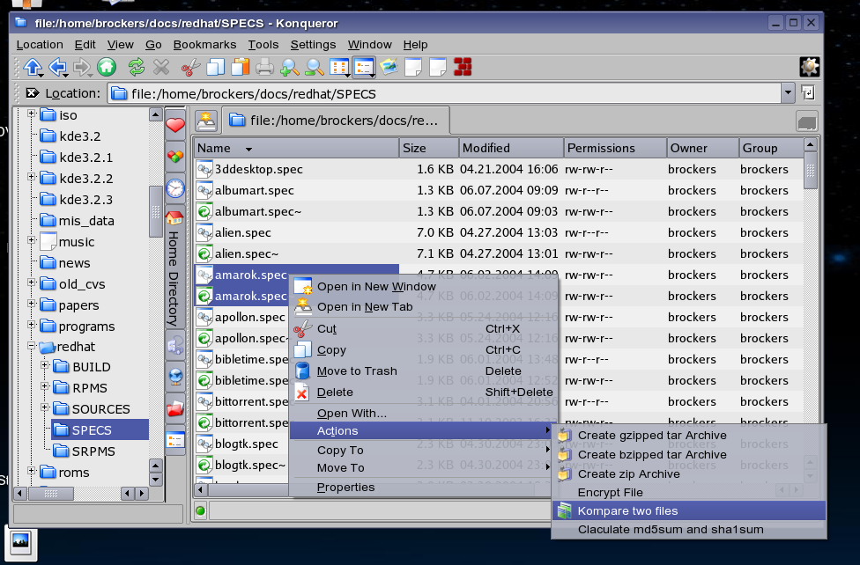
Task: Click the new tab button left of tab
Action: (x=206, y=121)
